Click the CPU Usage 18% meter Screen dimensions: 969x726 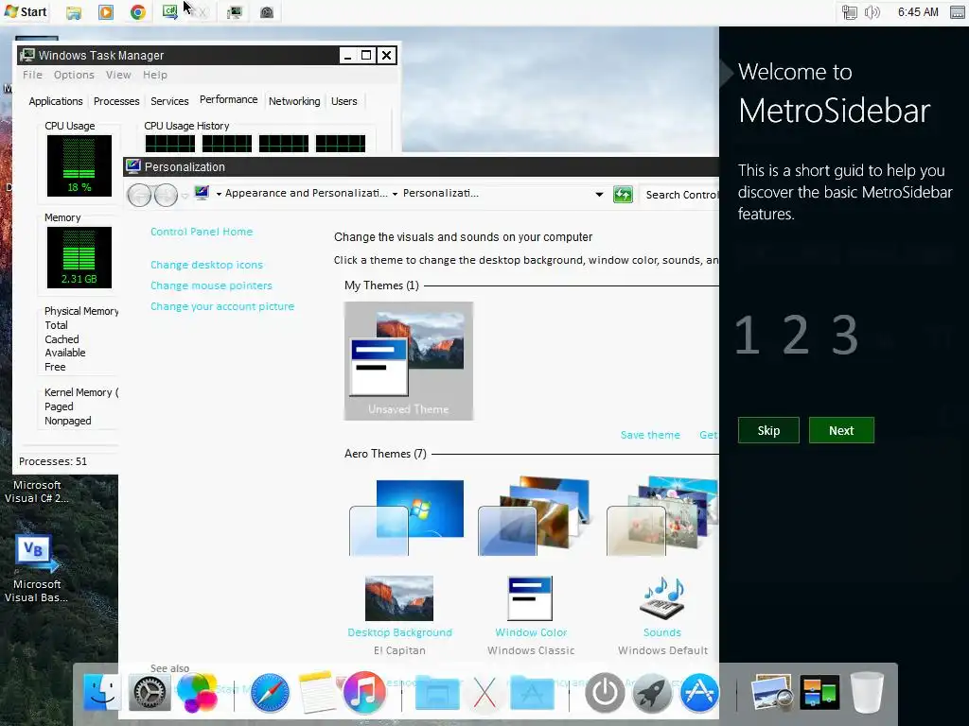coord(79,165)
